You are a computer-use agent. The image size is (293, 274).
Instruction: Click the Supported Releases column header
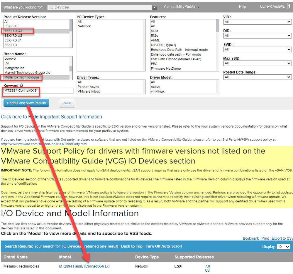194,257
